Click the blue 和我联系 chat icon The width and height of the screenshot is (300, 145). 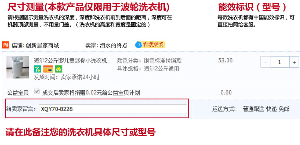[138, 45]
